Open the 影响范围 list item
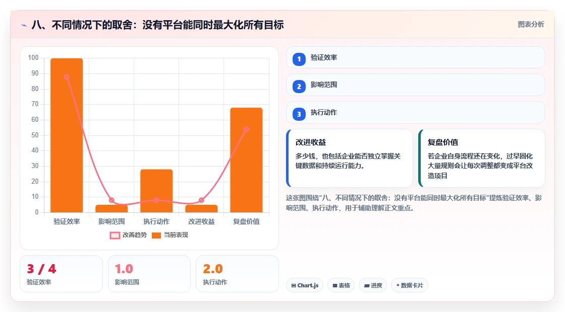Image resolution: width=565 pixels, height=312 pixels. pyautogui.click(x=416, y=85)
